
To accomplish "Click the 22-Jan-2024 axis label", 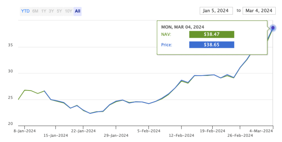I will (83, 131).
